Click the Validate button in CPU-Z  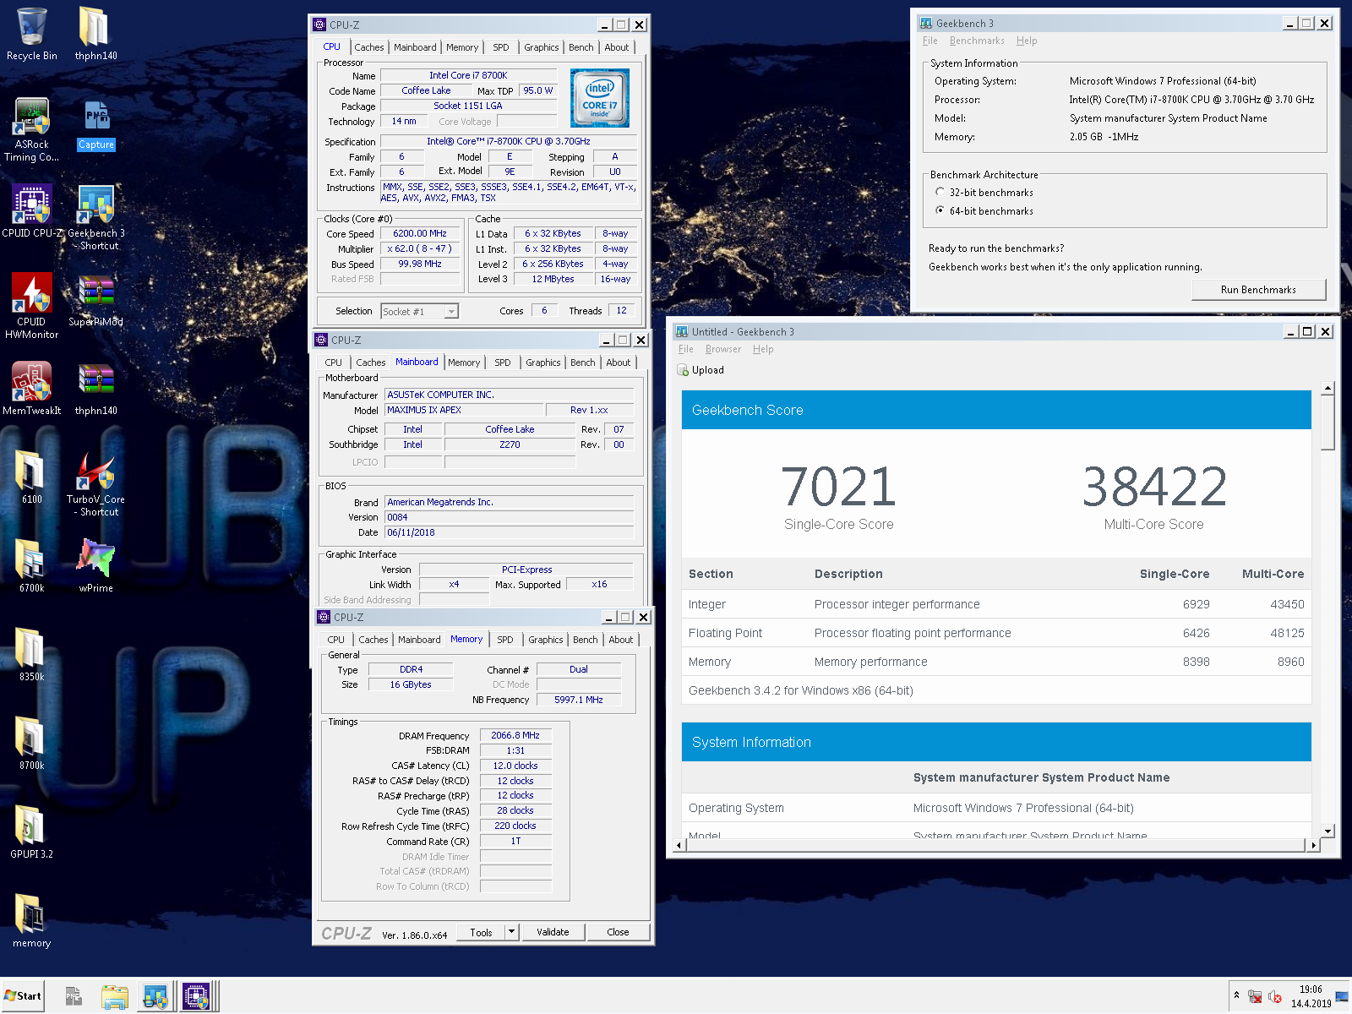click(x=553, y=932)
